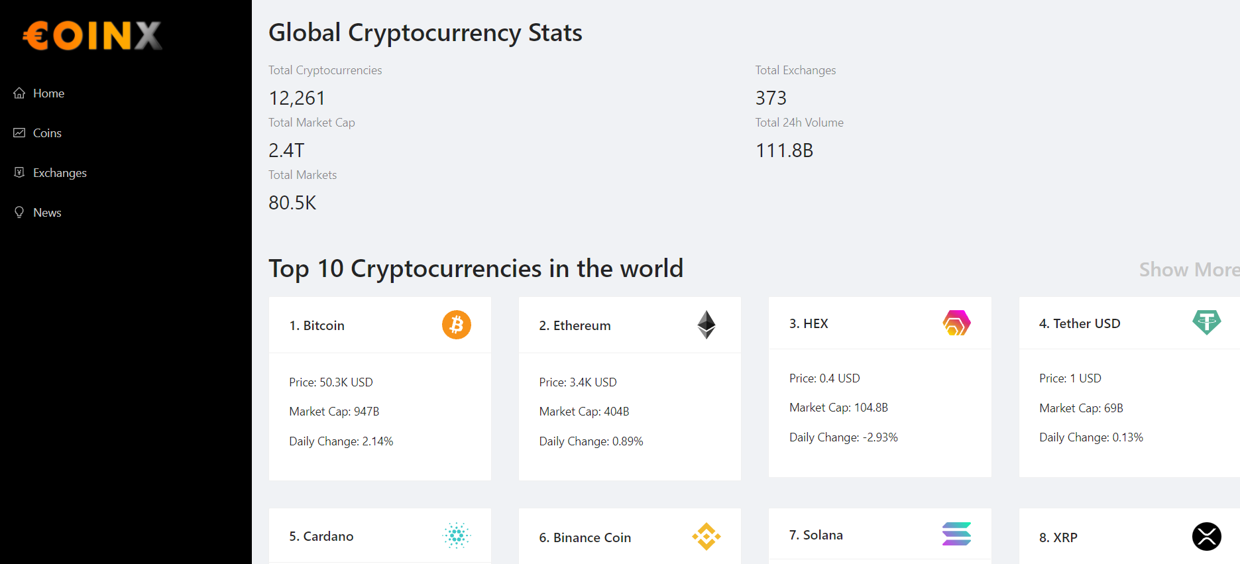Click the Cardano dotted logo icon

[457, 536]
